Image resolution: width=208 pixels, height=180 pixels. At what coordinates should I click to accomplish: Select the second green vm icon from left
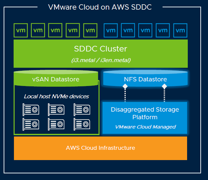tap(38, 30)
